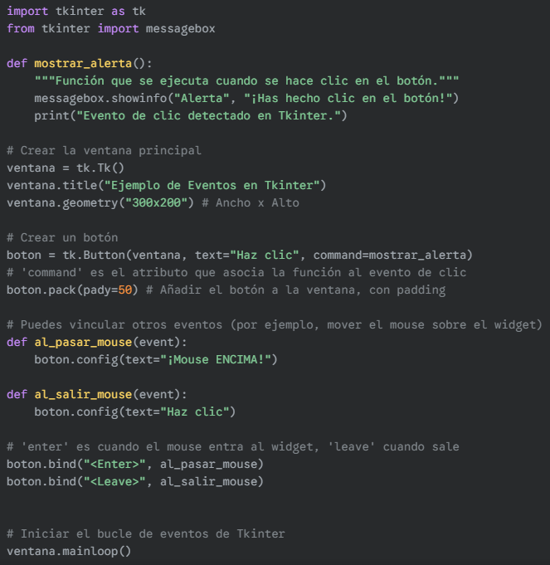The width and height of the screenshot is (550, 565).
Task: Click the mostrar_alerta function definition name
Action: [83, 63]
